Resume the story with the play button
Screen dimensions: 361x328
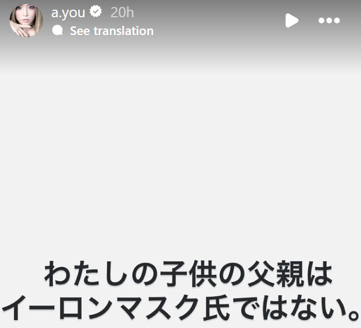pos(291,20)
